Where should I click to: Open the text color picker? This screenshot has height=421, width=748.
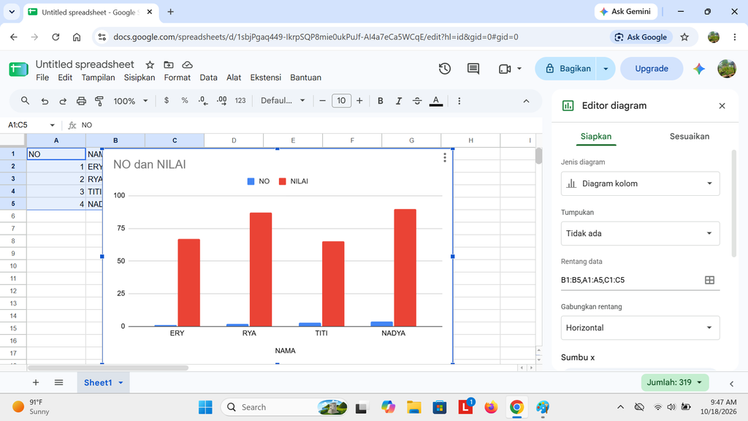(x=435, y=101)
